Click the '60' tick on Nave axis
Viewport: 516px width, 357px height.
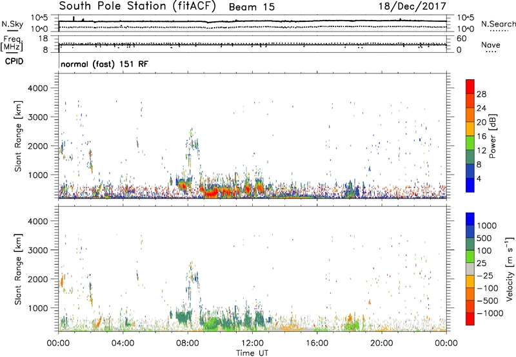click(x=461, y=39)
